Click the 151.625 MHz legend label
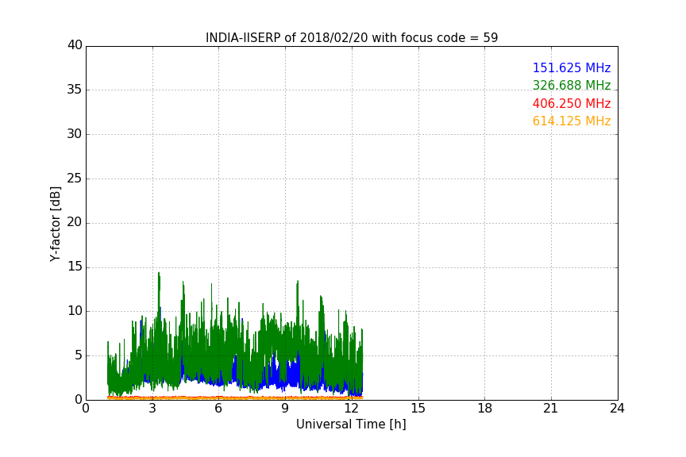Screen dimensions: 686x457 tap(572, 67)
